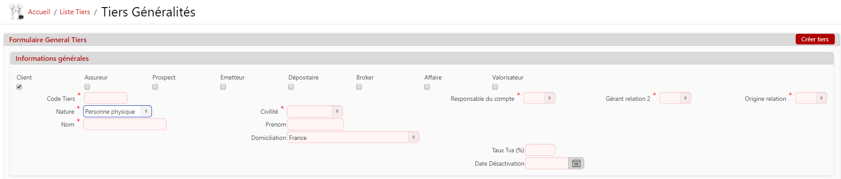Open the Gérant relation 2 dropdown
Viewport: 841px width, 179px height.
point(675,98)
